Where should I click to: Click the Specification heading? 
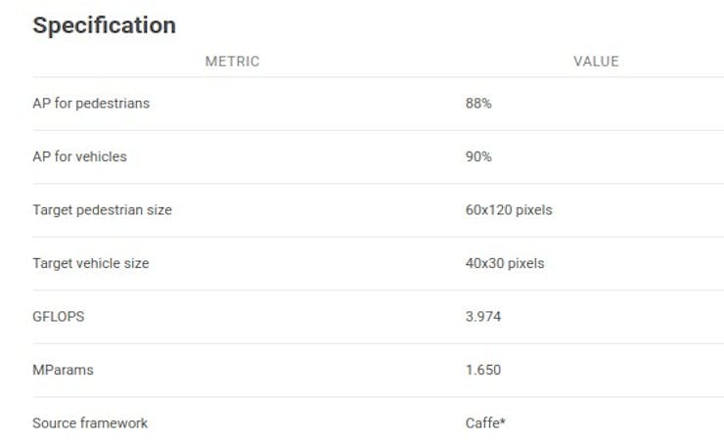pos(104,25)
